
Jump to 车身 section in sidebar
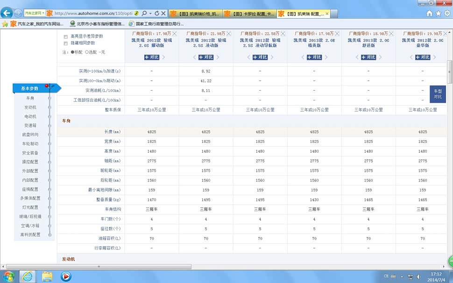[x=30, y=98]
